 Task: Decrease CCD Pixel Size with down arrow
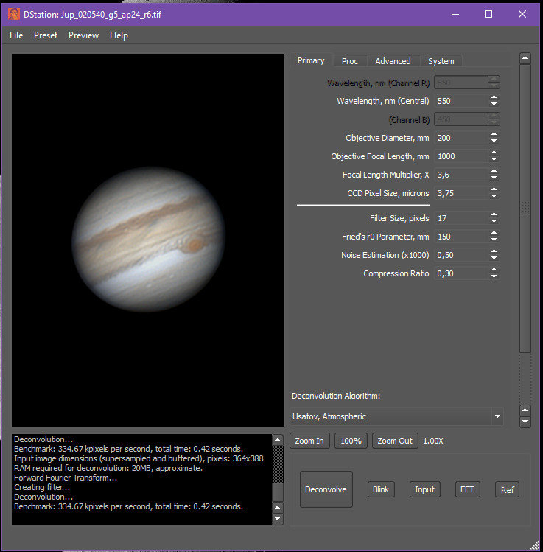[x=494, y=196]
